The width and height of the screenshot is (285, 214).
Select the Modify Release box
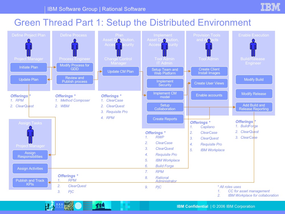click(254, 94)
